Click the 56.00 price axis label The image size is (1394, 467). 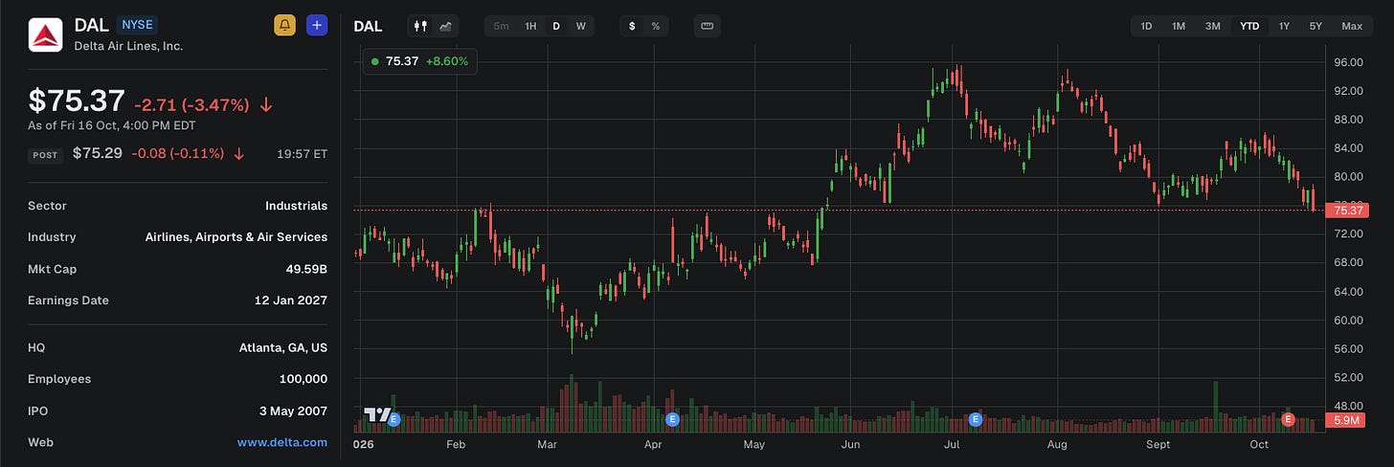[x=1348, y=349]
